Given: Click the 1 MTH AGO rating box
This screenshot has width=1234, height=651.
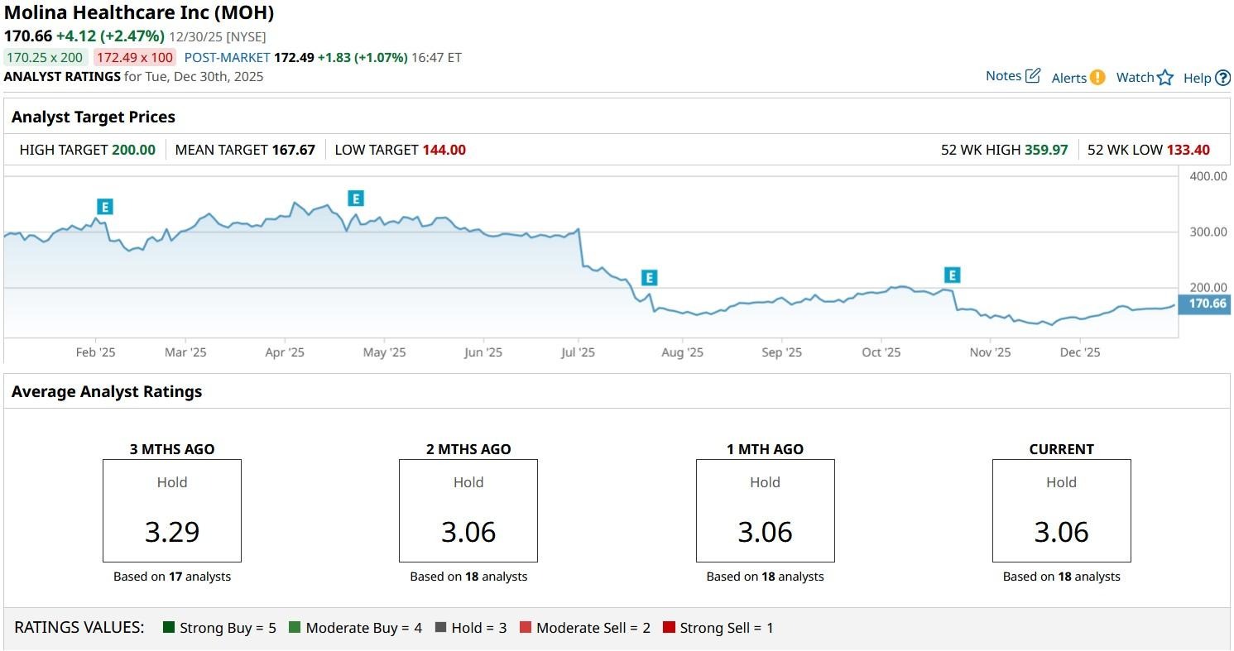Looking at the screenshot, I should coord(765,511).
